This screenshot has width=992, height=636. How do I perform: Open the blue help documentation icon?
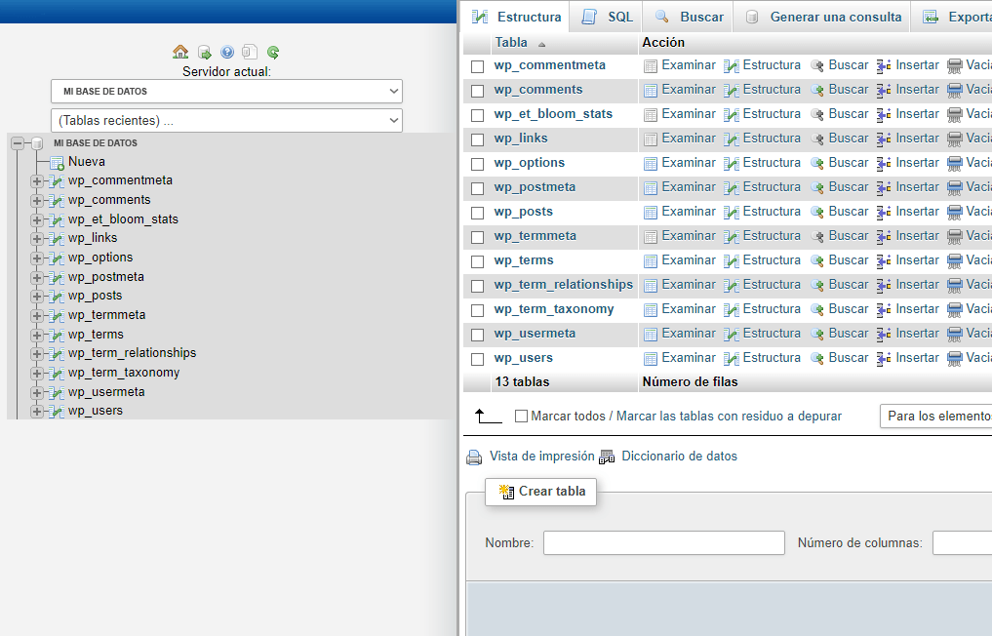click(227, 53)
